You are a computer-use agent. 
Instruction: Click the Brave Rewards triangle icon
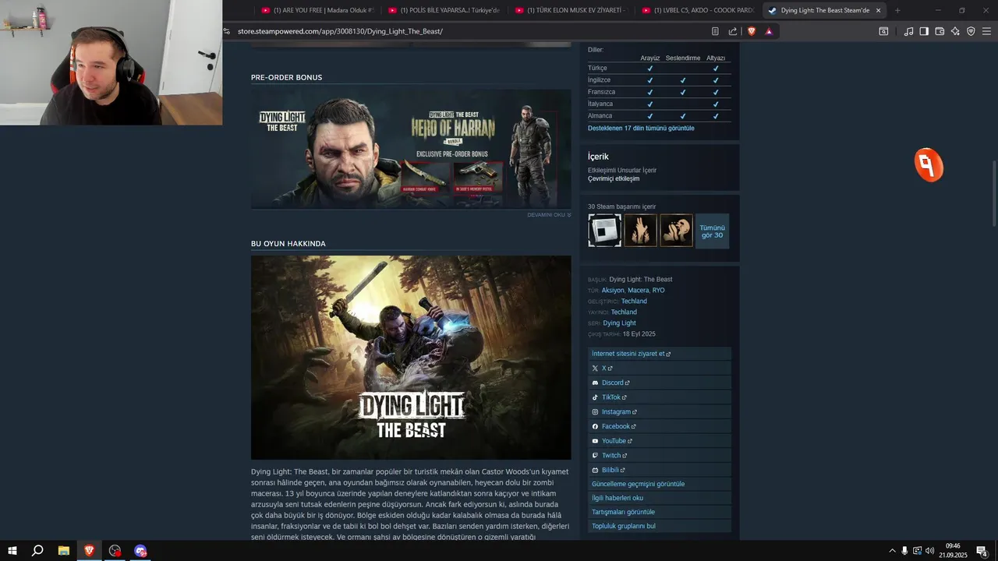(x=769, y=31)
